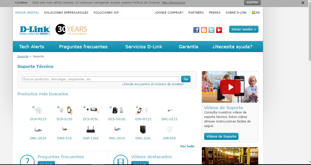Click the 30 Years of Innovation logo
Image resolution: width=311 pixels, height=165 pixels.
[71, 30]
